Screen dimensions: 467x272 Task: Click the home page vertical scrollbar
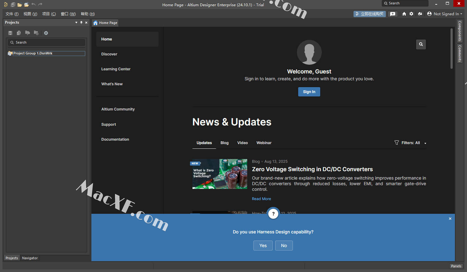452,49
